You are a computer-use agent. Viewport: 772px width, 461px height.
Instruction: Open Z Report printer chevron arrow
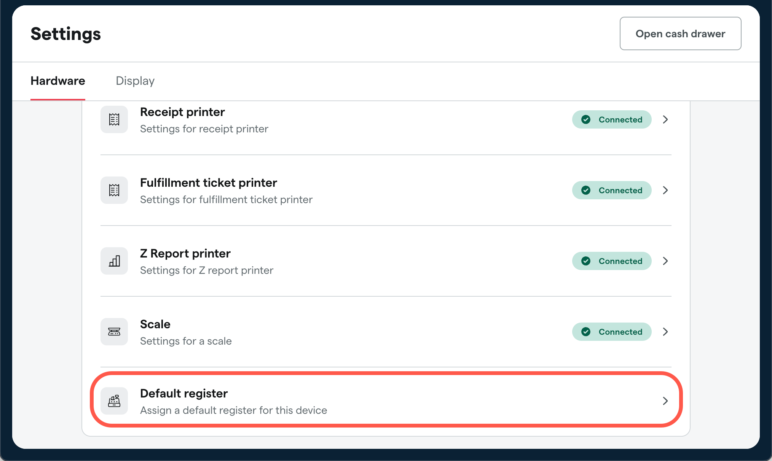click(665, 261)
